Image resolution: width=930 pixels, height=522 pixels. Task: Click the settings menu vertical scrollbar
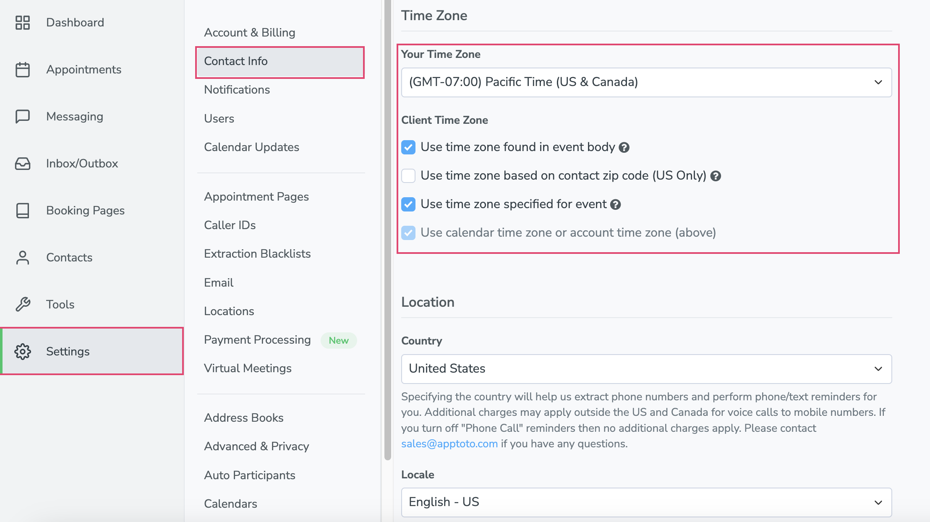(388, 230)
